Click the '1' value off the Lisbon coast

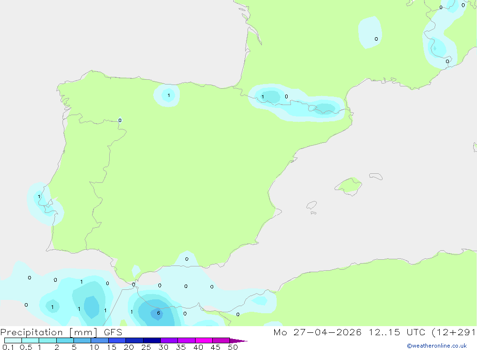tap(39, 196)
